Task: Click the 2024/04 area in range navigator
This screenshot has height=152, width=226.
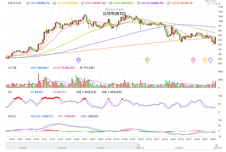Action: pos(62,148)
